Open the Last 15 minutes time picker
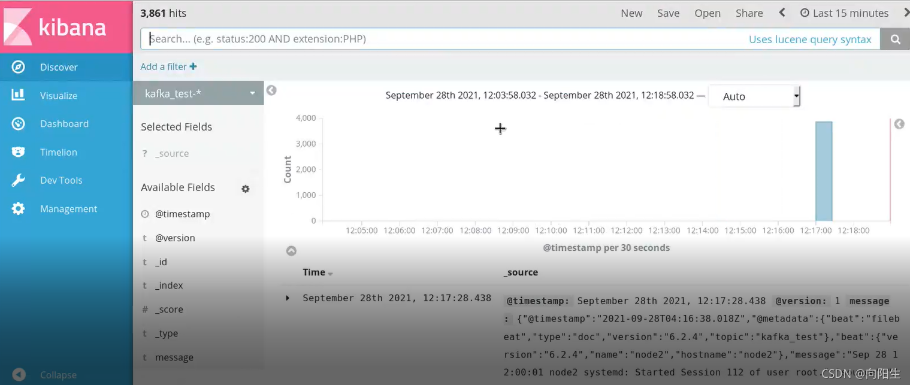 (x=845, y=13)
